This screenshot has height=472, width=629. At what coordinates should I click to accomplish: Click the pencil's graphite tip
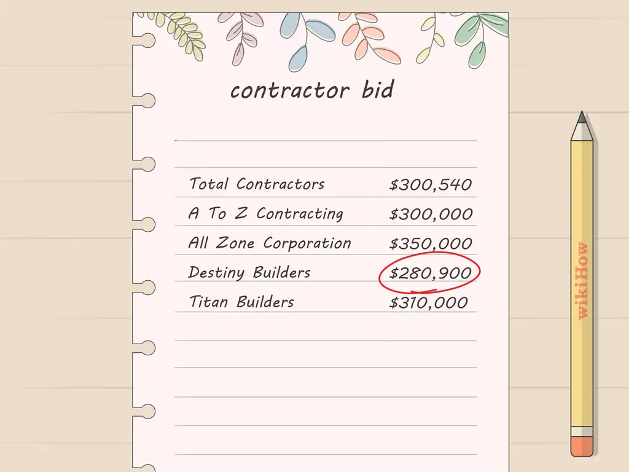(582, 117)
